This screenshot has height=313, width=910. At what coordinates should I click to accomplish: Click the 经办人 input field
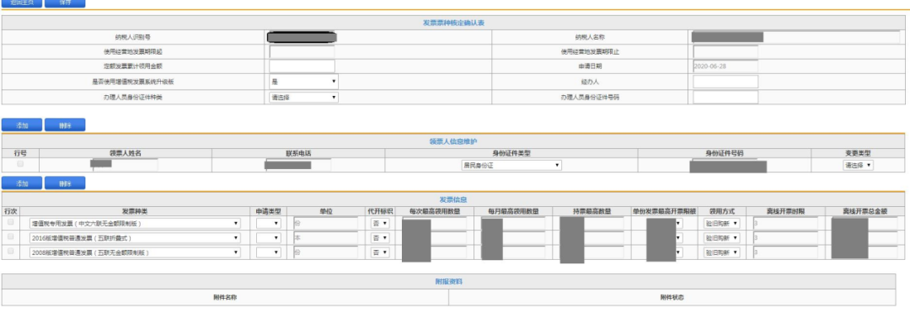725,82
